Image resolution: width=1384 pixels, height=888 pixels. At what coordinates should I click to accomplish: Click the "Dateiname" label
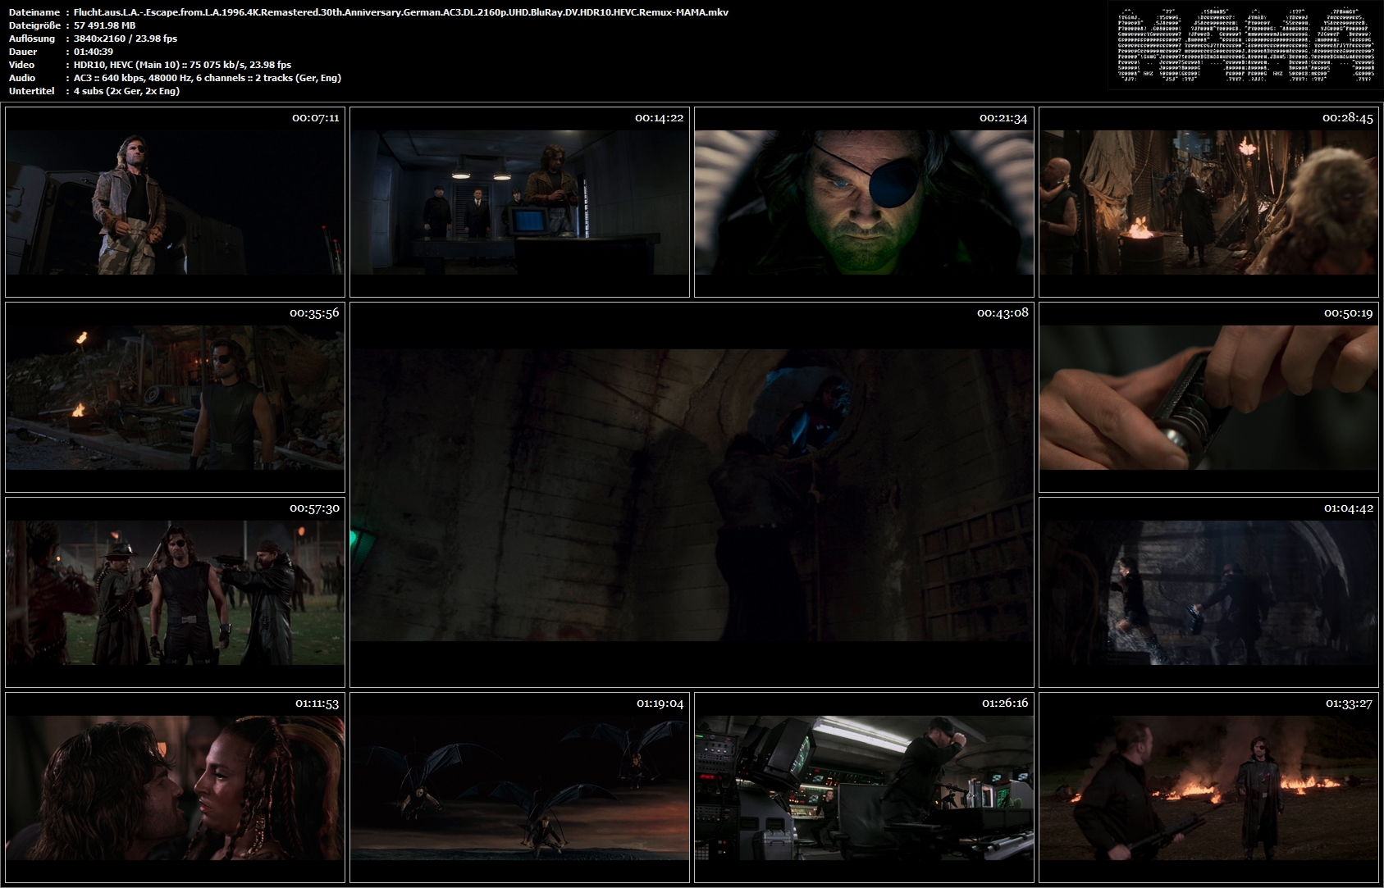tap(34, 12)
